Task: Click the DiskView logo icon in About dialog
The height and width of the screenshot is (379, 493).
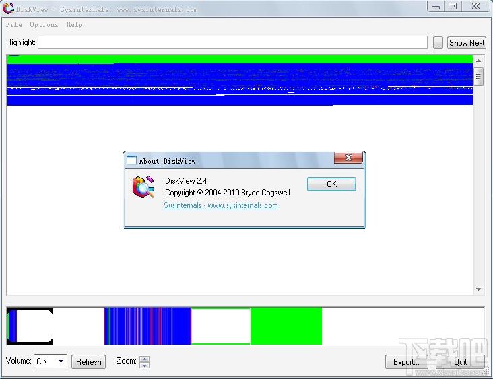Action: (x=143, y=187)
